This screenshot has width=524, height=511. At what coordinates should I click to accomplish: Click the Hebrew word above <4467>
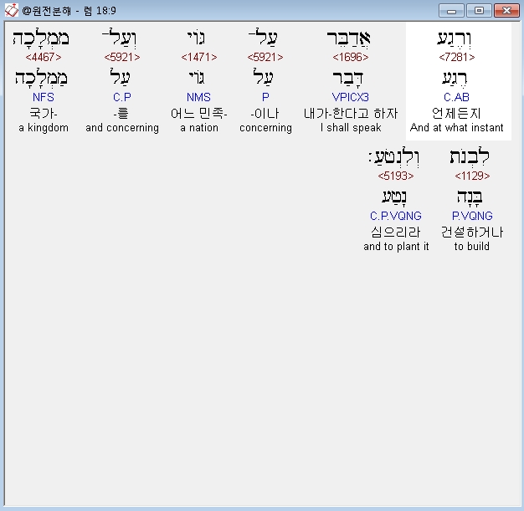click(x=41, y=38)
